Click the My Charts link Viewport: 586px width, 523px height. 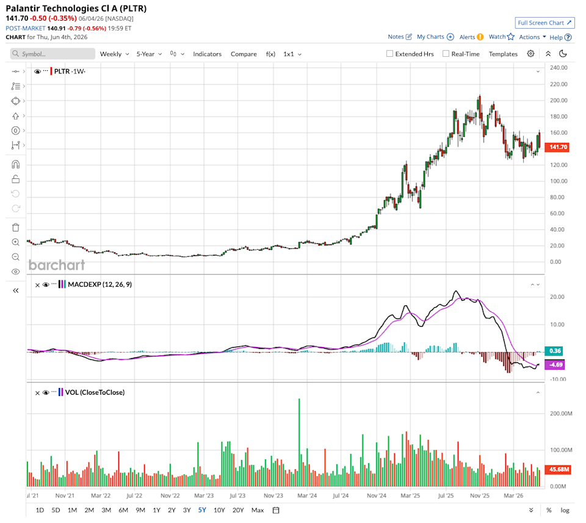point(430,37)
